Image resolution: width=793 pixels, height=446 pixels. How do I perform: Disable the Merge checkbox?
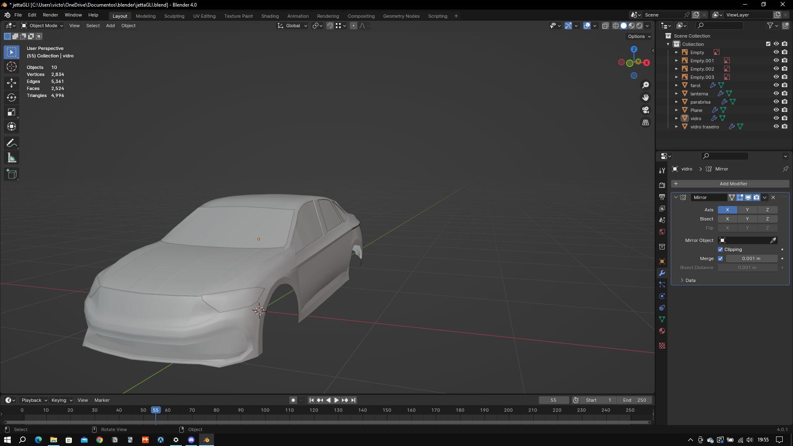(x=720, y=259)
